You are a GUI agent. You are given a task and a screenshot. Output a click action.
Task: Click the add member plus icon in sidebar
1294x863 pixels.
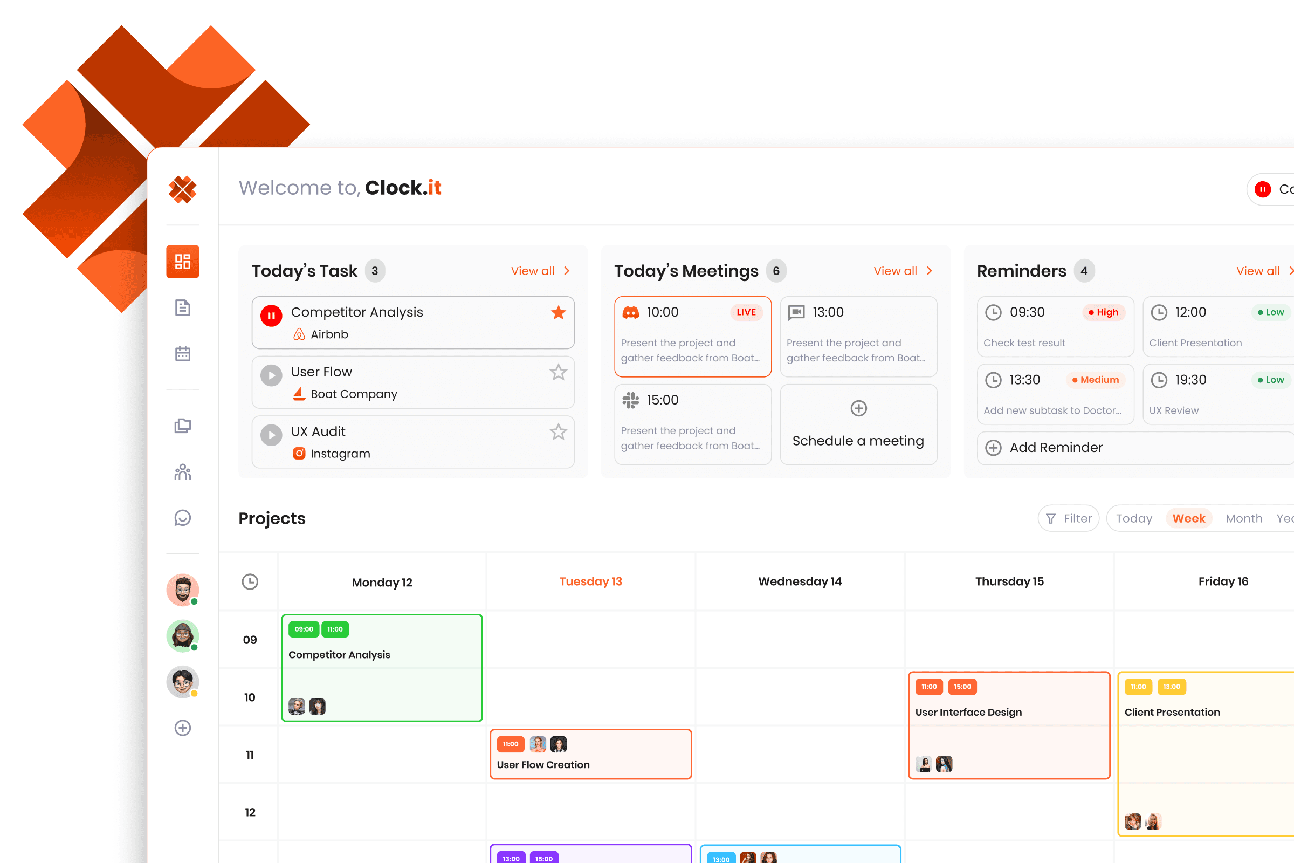pyautogui.click(x=183, y=728)
